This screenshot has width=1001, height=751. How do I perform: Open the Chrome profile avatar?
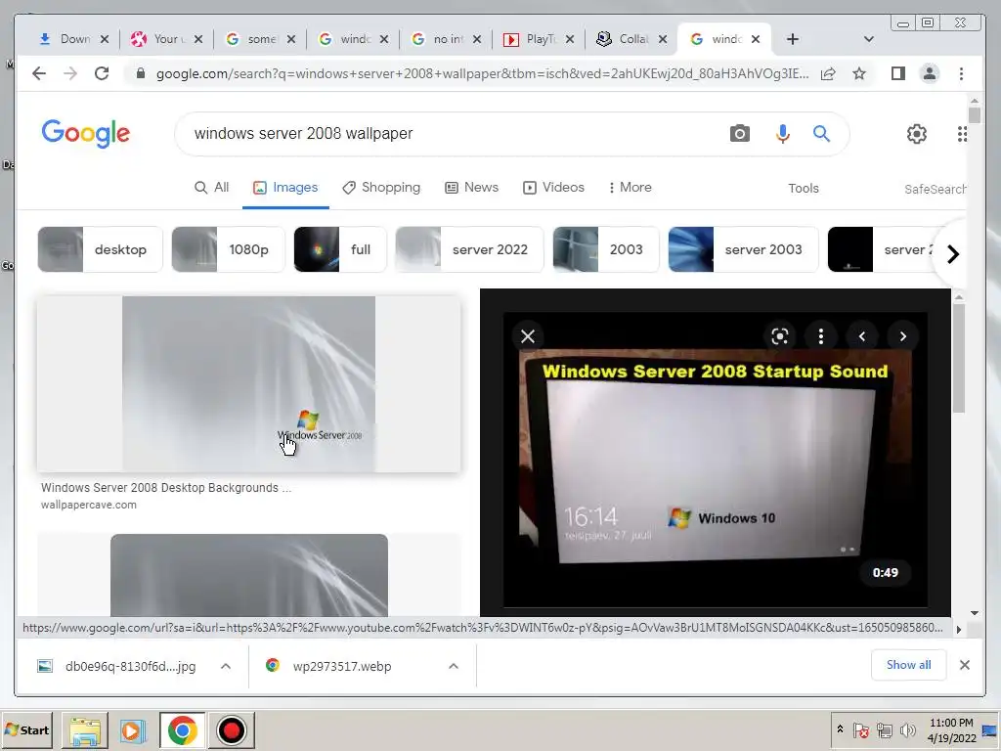[930, 73]
